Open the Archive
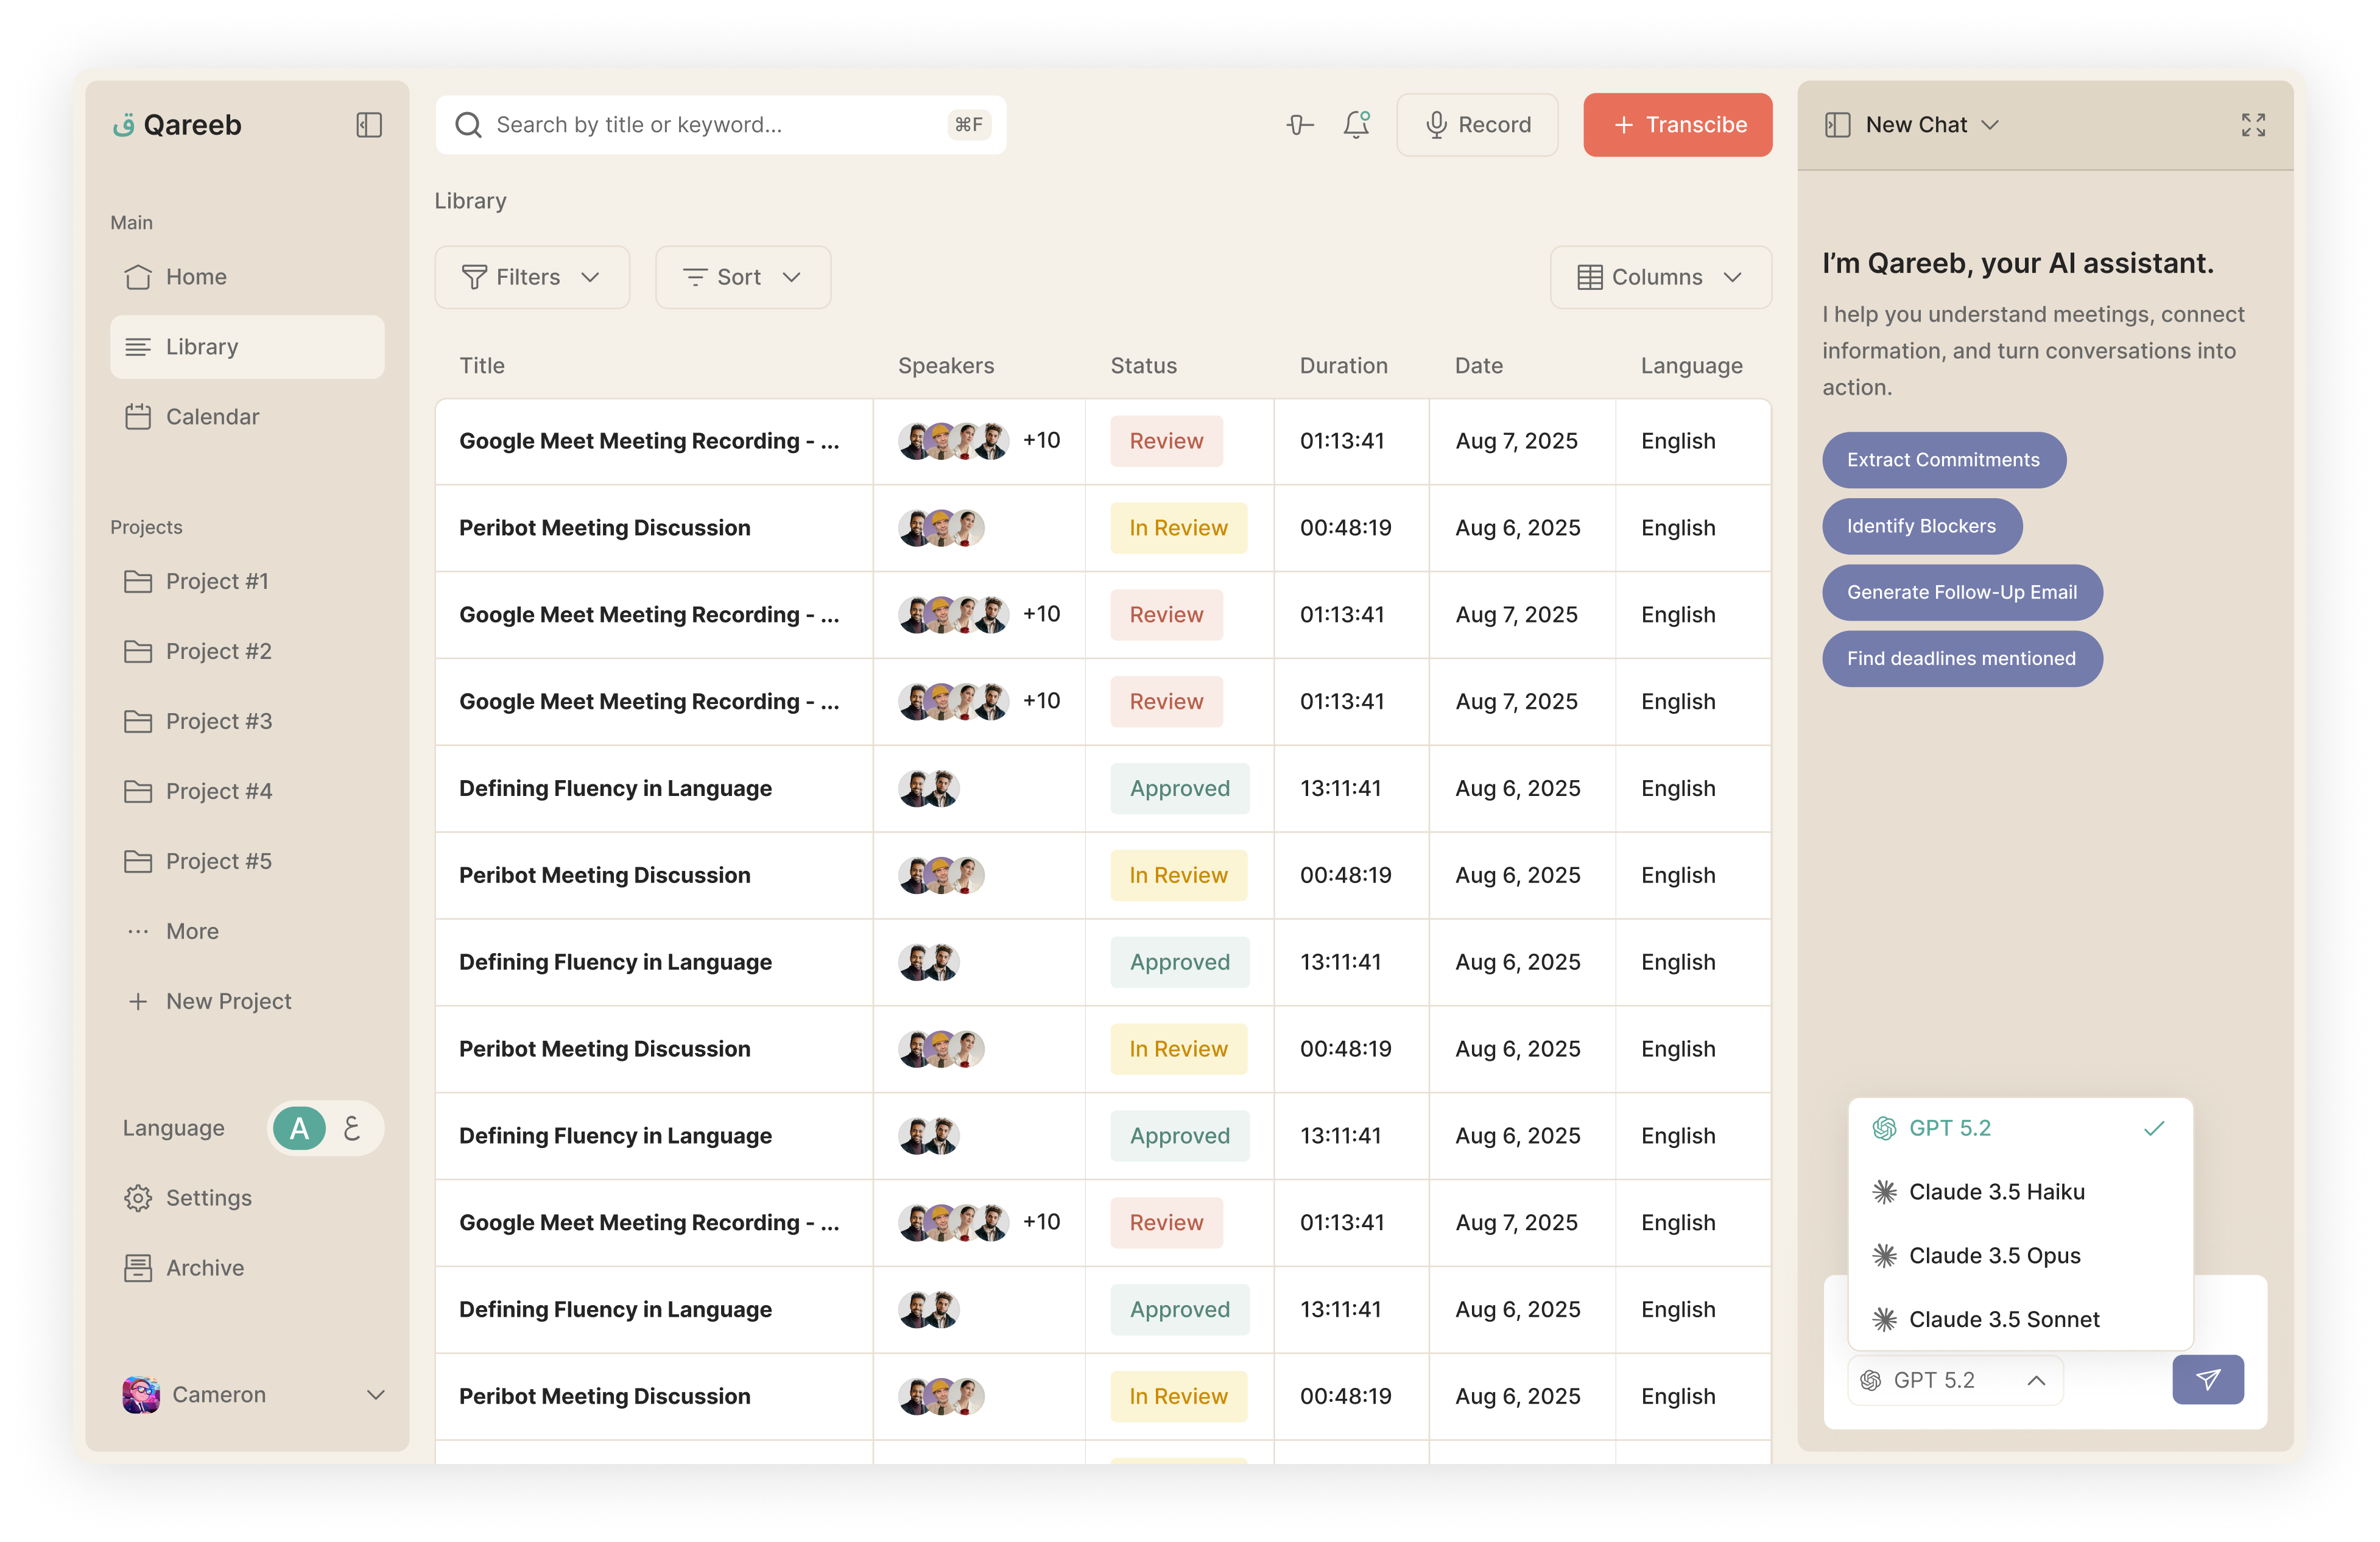2380x1542 pixels. pos(247,1268)
